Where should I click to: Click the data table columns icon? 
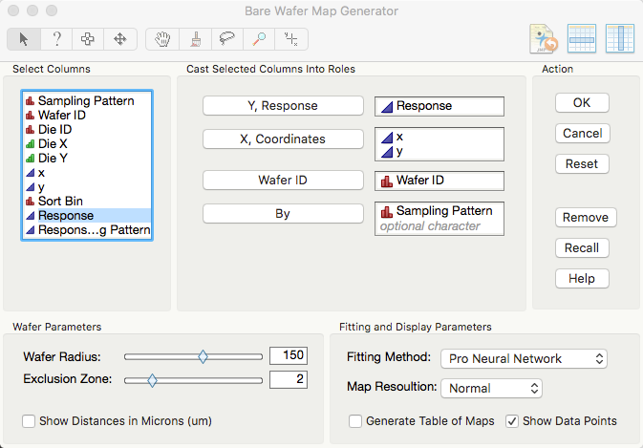tap(620, 39)
